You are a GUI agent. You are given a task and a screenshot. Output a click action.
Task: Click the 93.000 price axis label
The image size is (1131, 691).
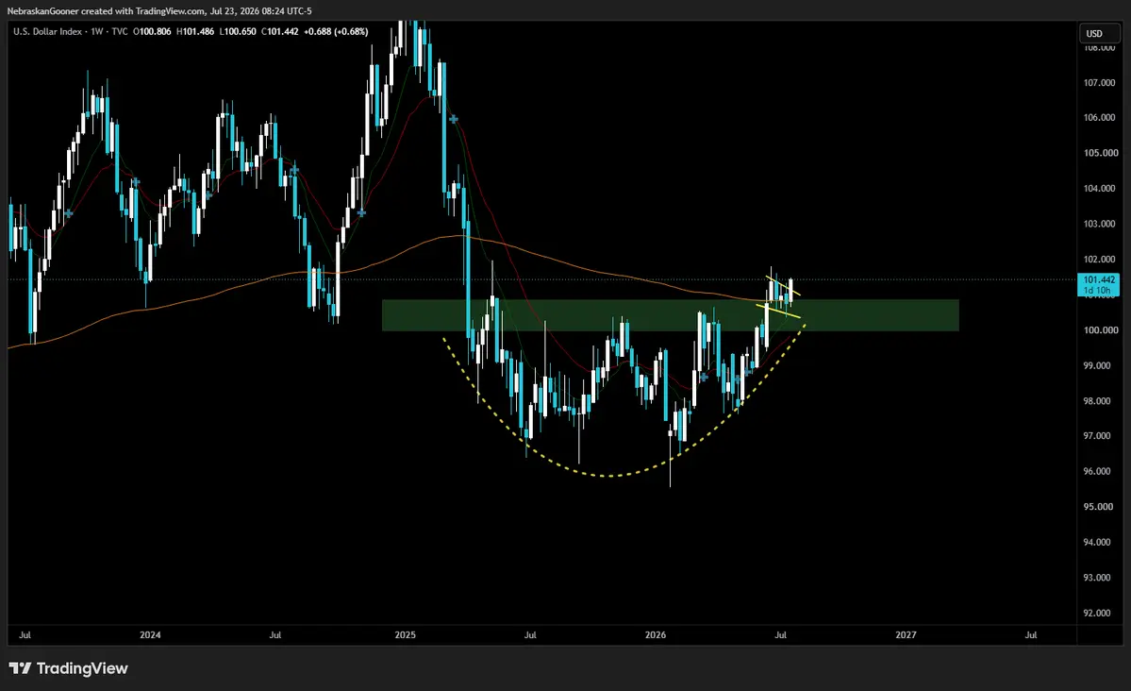pyautogui.click(x=1097, y=578)
